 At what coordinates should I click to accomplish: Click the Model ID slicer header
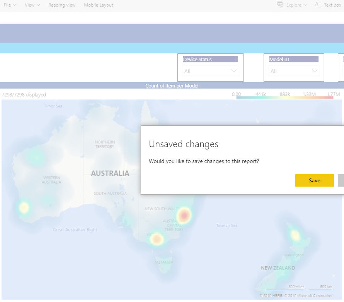coord(293,59)
